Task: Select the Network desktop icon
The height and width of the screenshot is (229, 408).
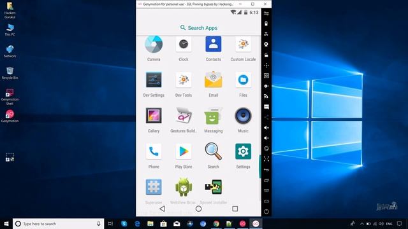Action: pos(10,52)
